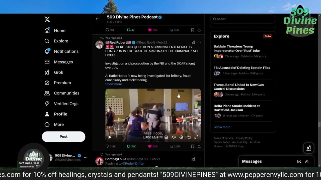Click the X logo icon
This screenshot has width=321, height=180.
(x=47, y=19)
